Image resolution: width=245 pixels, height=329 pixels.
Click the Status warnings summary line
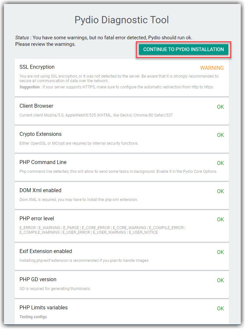(x=104, y=38)
